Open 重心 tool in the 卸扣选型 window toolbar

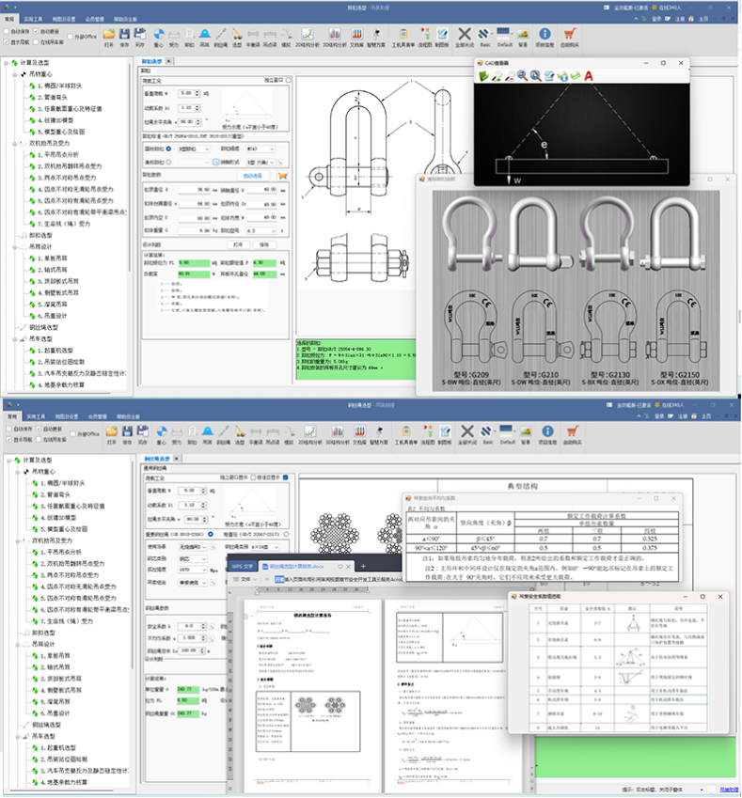click(158, 38)
